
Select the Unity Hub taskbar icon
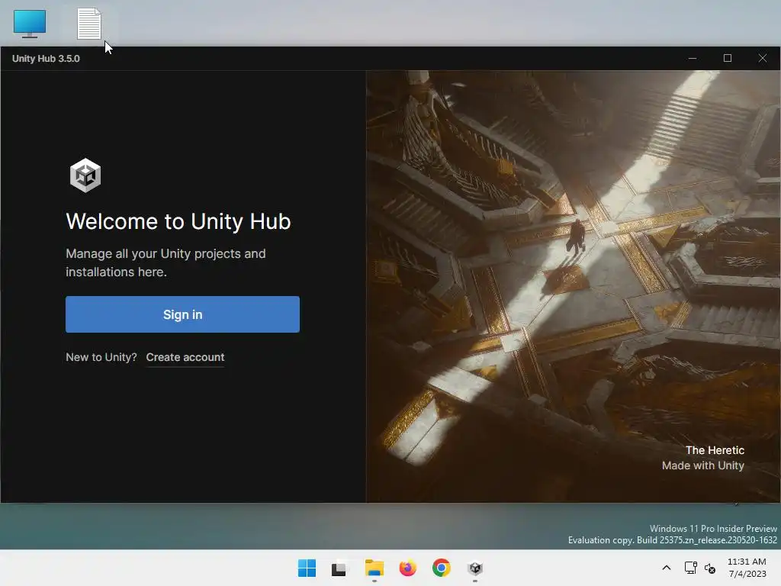click(x=475, y=568)
